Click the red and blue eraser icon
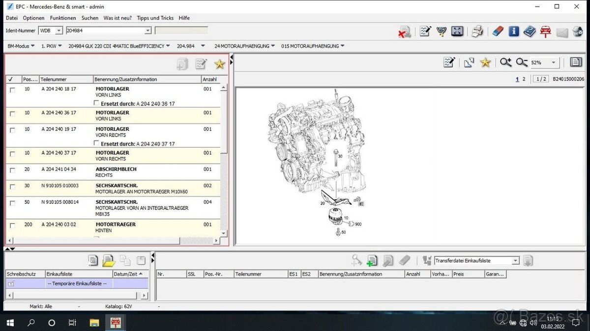Image resolution: width=590 pixels, height=331 pixels. coord(498,31)
